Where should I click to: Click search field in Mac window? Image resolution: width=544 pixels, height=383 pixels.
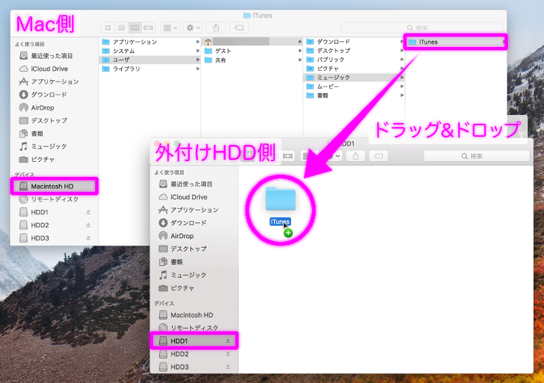coord(422,27)
